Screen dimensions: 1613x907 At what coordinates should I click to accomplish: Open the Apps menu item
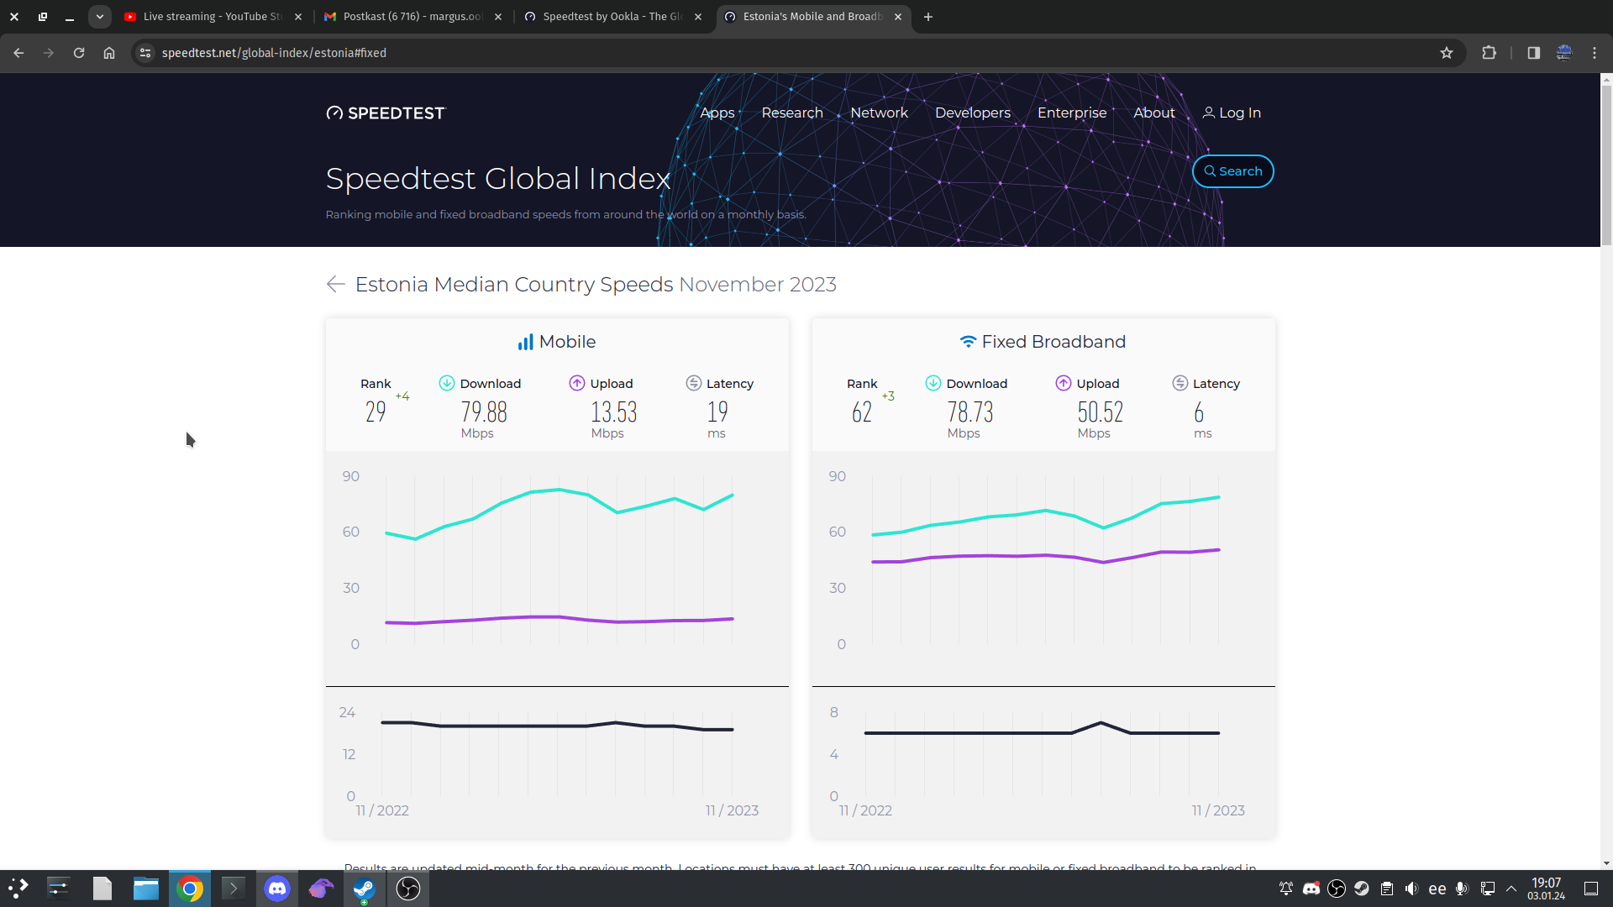pos(717,113)
